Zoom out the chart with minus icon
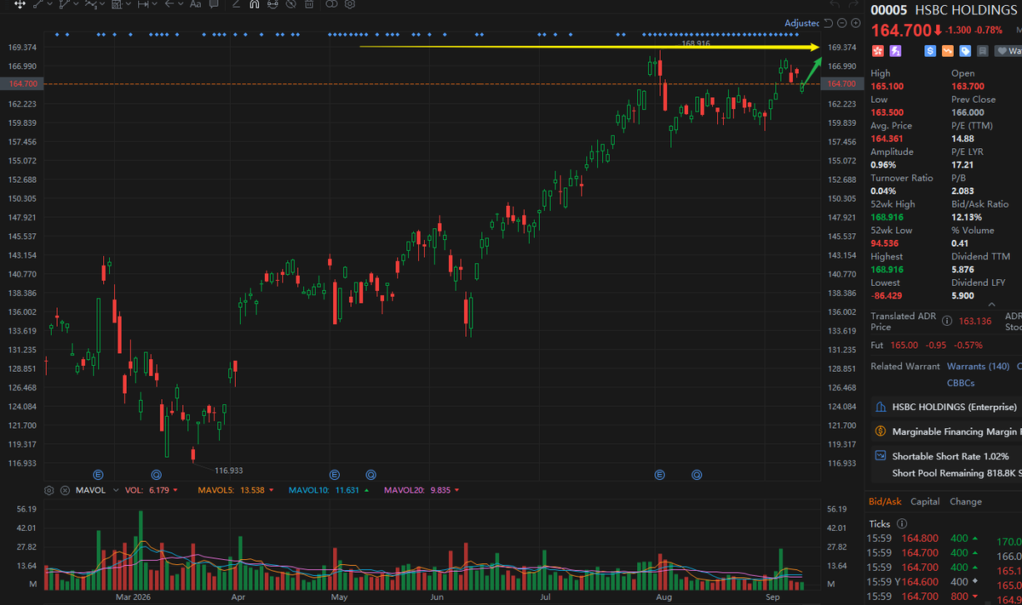 (x=841, y=23)
